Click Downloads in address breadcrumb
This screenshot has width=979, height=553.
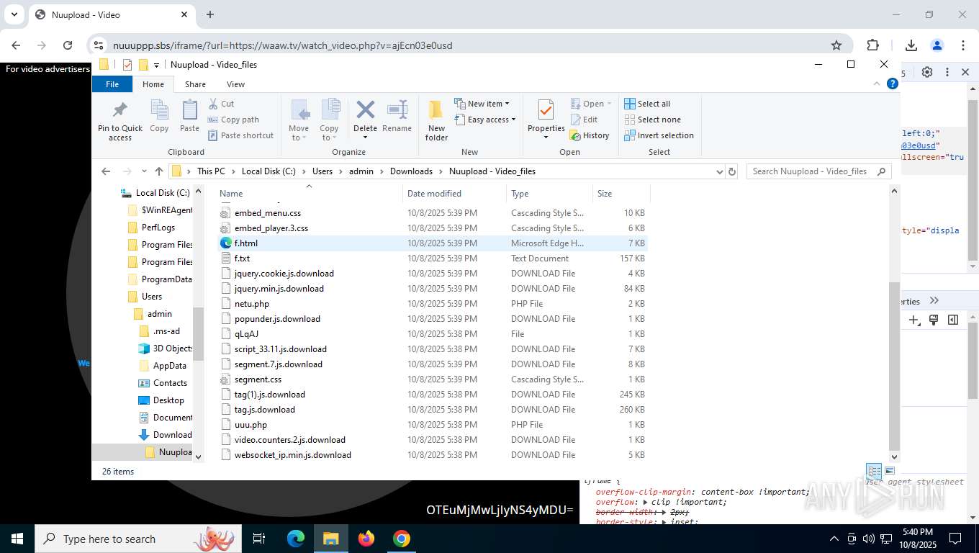click(x=411, y=171)
